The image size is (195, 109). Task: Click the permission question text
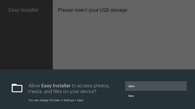coord(69,89)
